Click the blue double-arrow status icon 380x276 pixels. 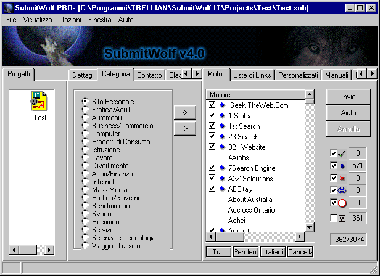pyautogui.click(x=342, y=190)
